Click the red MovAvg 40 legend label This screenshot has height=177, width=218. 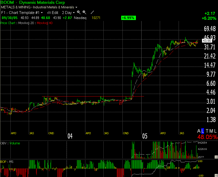pos(44,23)
